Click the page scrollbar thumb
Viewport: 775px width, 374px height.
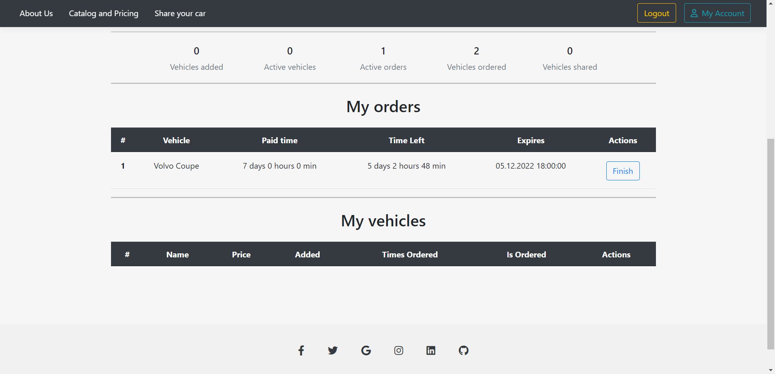point(771,242)
